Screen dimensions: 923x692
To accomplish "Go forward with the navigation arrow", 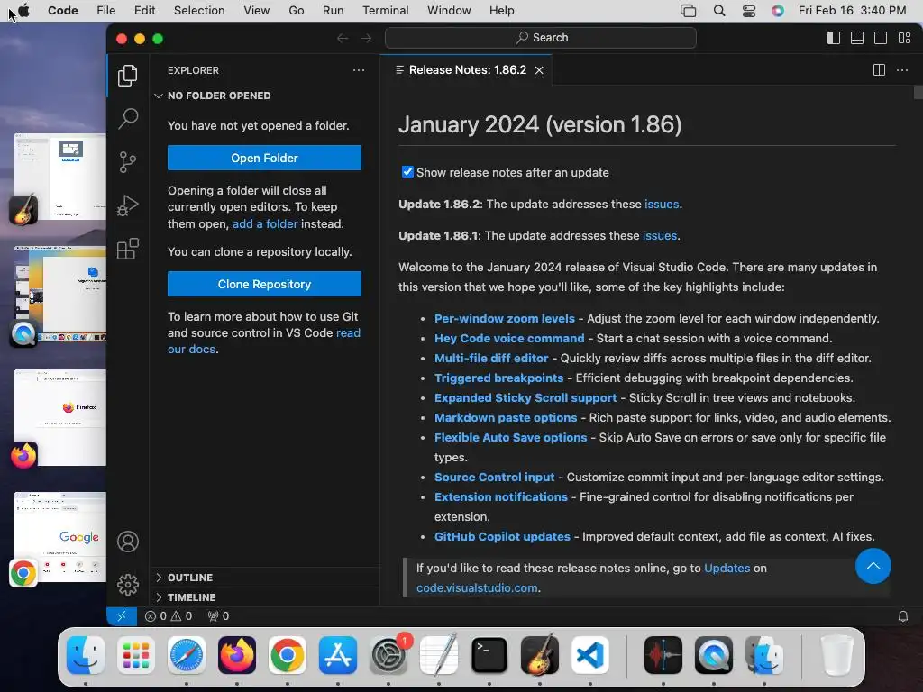I will pyautogui.click(x=366, y=38).
